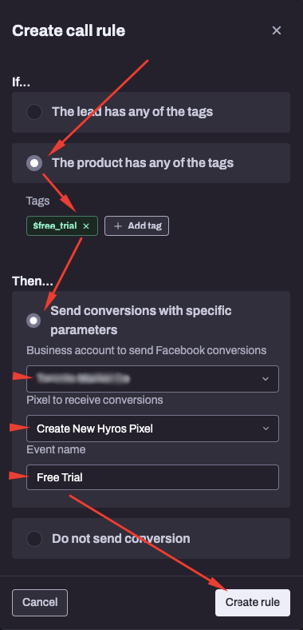Select the Do not send conversion radio
The width and height of the screenshot is (303, 630).
[34, 538]
